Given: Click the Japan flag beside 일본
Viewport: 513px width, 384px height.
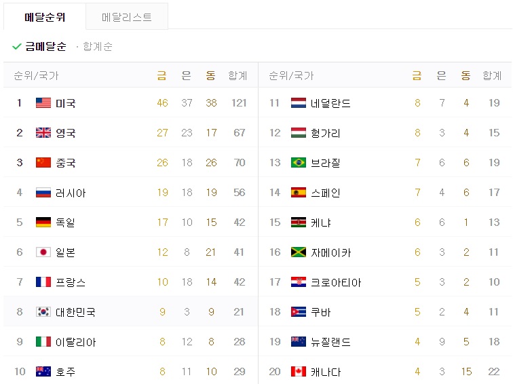Looking at the screenshot, I should pyautogui.click(x=43, y=252).
